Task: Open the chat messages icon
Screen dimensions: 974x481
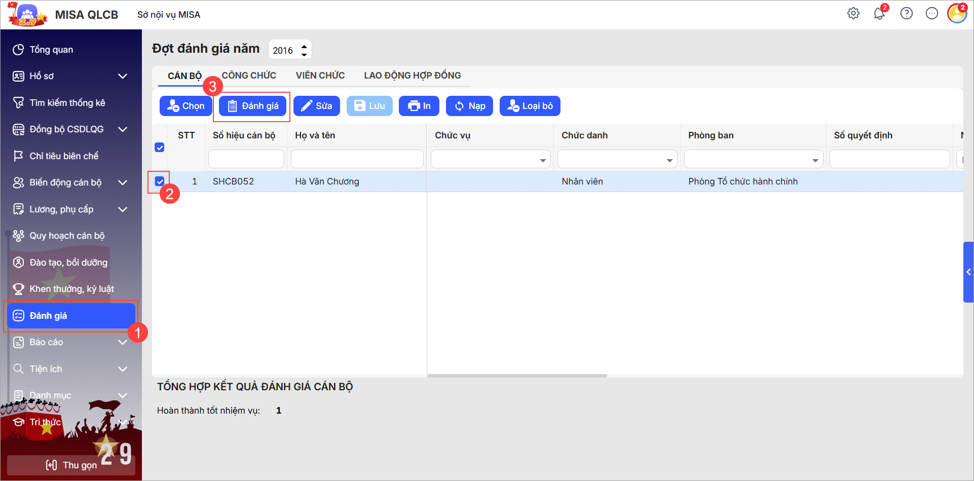Action: click(932, 14)
